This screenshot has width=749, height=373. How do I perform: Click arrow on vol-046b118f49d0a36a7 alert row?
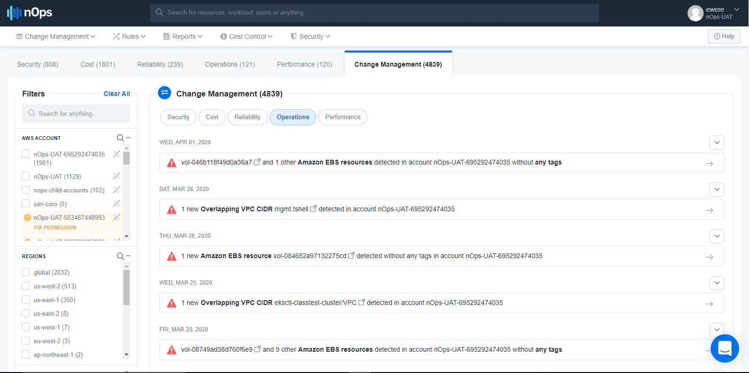pyautogui.click(x=709, y=163)
